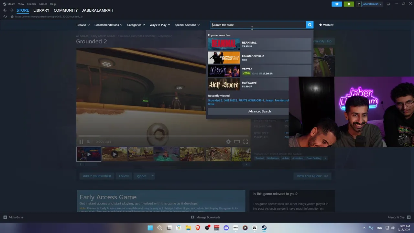
Task: Open the Help menu
Action: pyautogui.click(x=53, y=4)
